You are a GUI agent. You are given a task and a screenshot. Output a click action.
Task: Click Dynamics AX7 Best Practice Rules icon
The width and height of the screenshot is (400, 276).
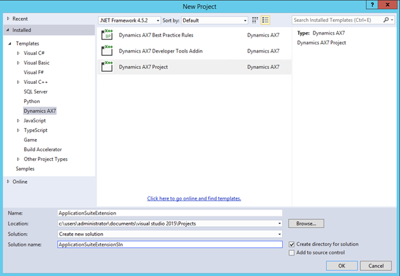[x=107, y=35]
